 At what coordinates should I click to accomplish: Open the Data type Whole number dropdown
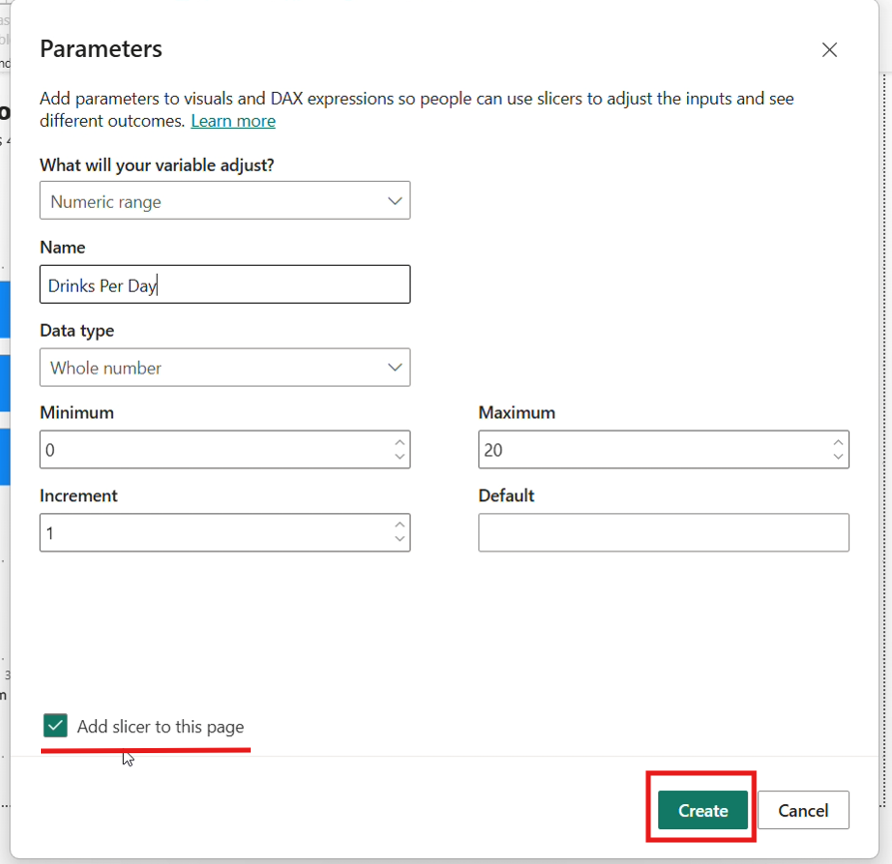(225, 368)
